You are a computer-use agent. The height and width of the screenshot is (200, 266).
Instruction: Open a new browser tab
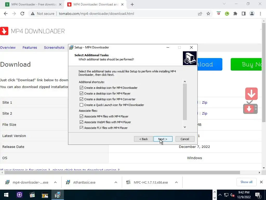pyautogui.click(x=132, y=4)
